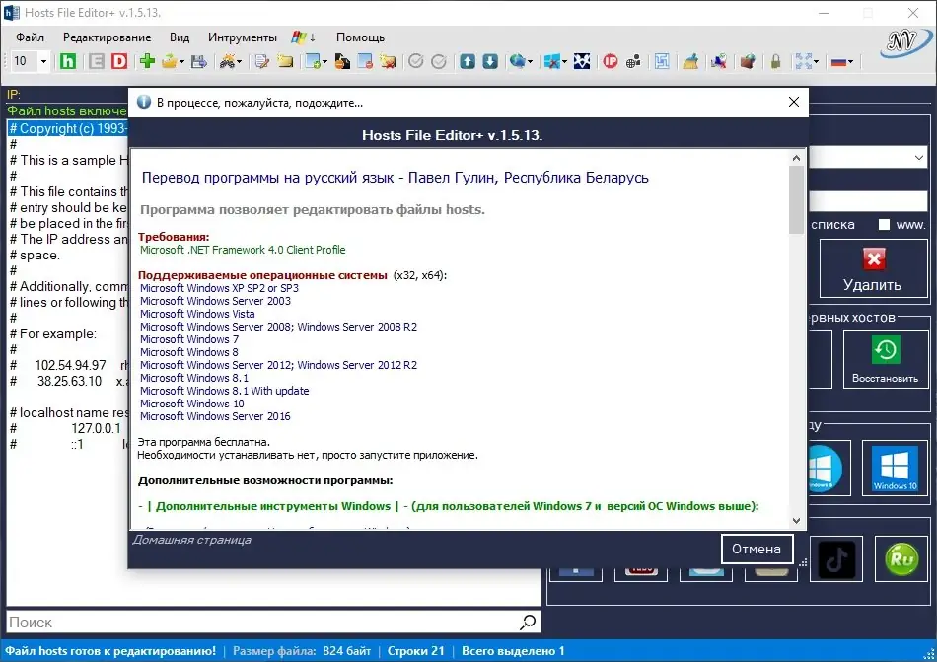Click the TikTok icon in main window
This screenshot has width=937, height=662.
(x=836, y=559)
